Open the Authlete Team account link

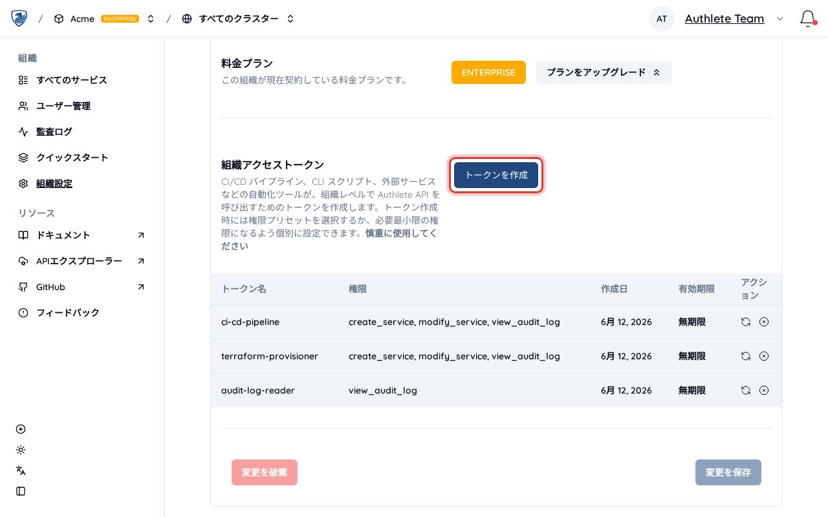[724, 19]
